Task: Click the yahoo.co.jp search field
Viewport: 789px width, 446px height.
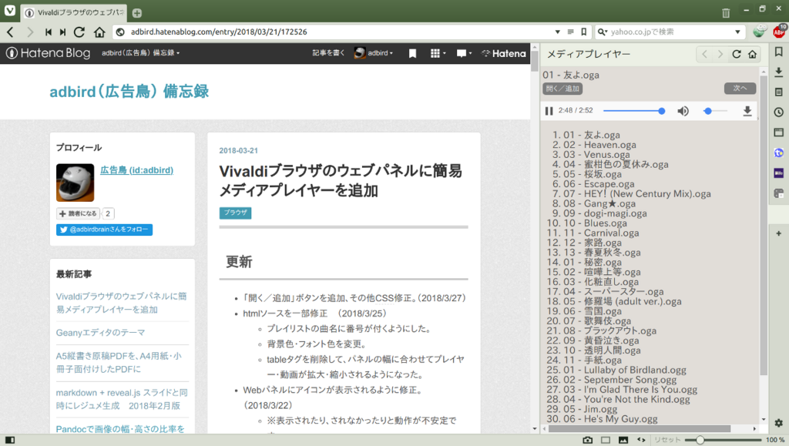Action: pyautogui.click(x=670, y=32)
